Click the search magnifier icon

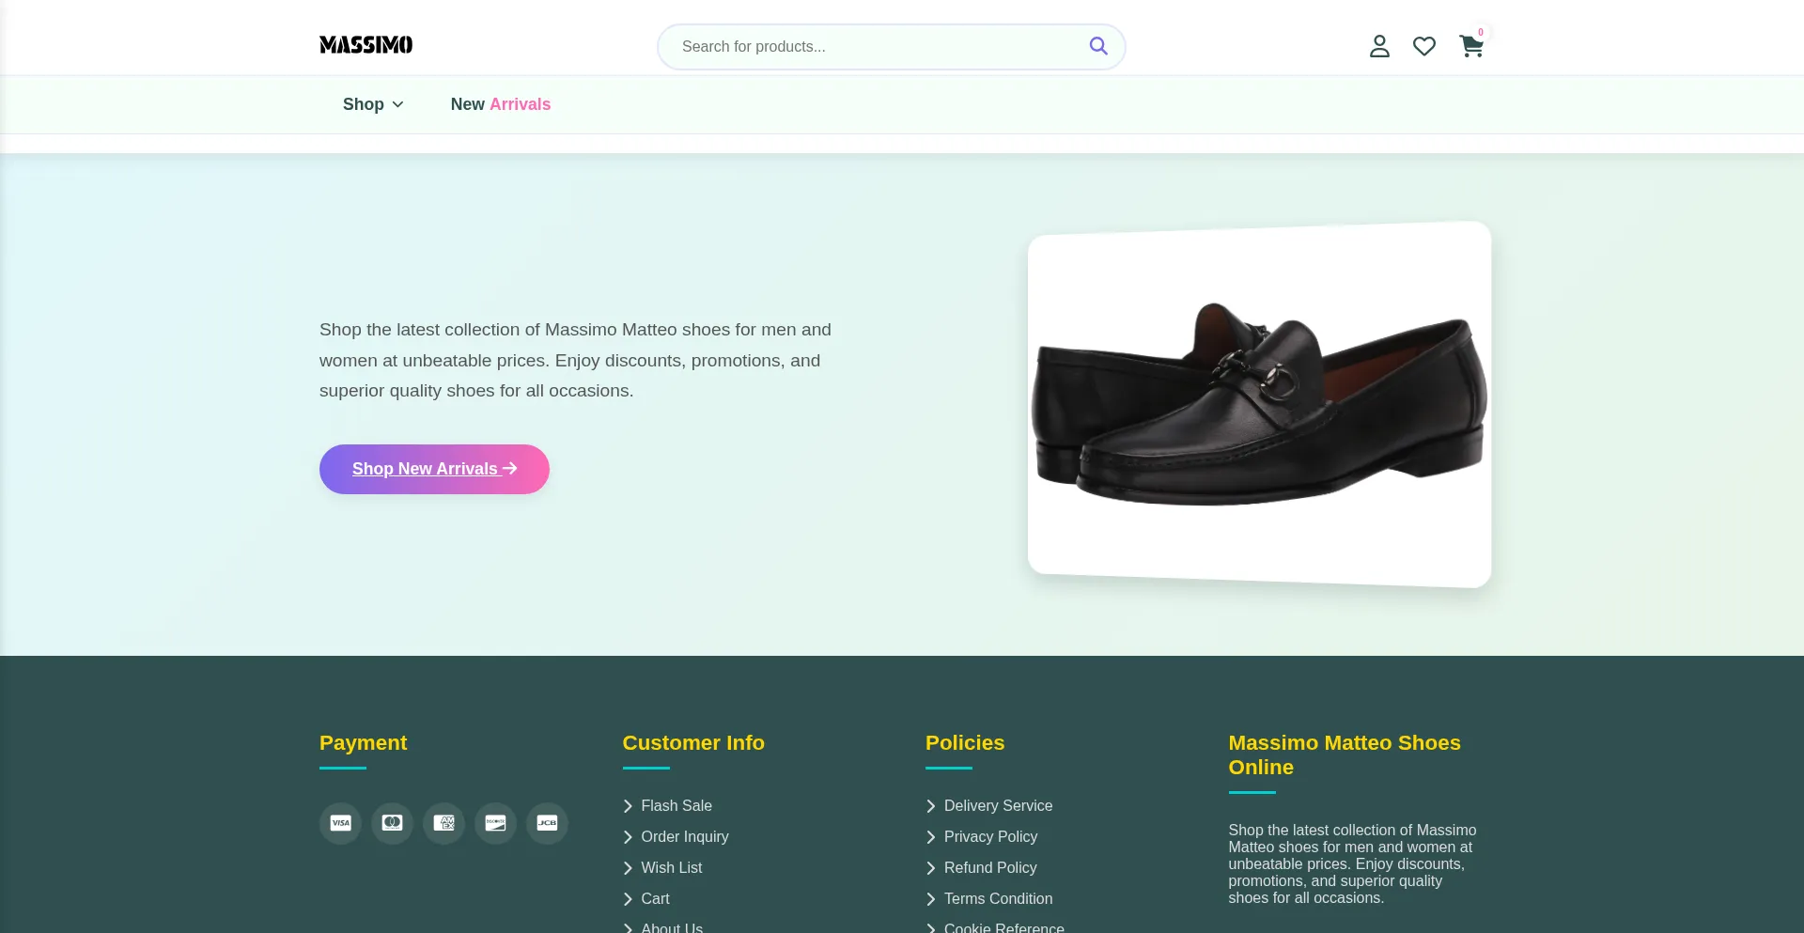[1098, 45]
